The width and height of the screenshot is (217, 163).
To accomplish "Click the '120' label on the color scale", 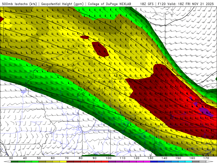I will point(136,158).
